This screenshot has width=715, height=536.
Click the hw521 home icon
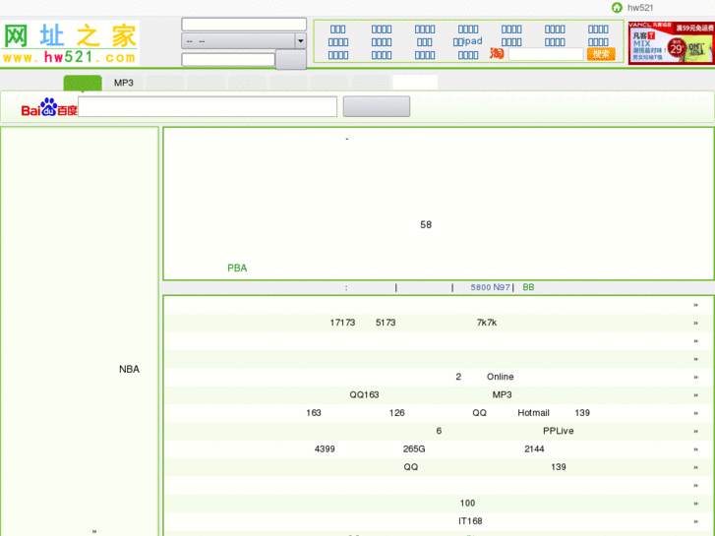(617, 8)
